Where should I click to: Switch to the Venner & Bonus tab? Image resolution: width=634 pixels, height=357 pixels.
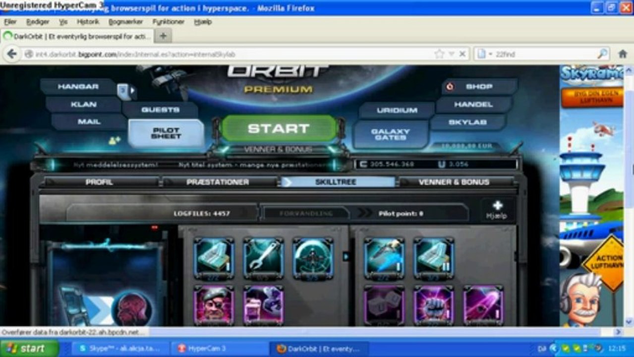(454, 182)
